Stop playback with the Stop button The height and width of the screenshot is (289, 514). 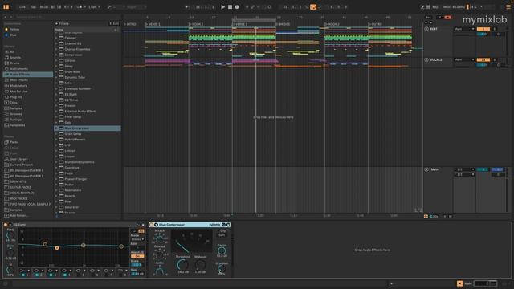point(230,7)
